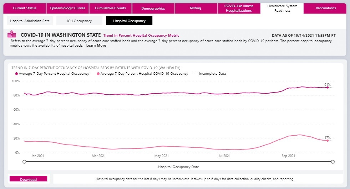Click the pink COVID-19 Occupancy legend dot
The image size is (350, 189).
98,74
